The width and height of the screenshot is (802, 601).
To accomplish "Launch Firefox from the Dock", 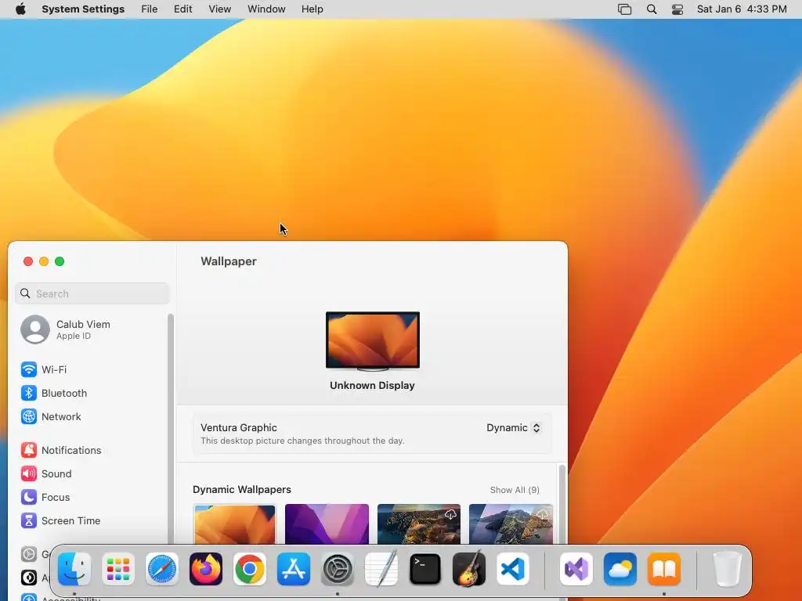I will [206, 569].
